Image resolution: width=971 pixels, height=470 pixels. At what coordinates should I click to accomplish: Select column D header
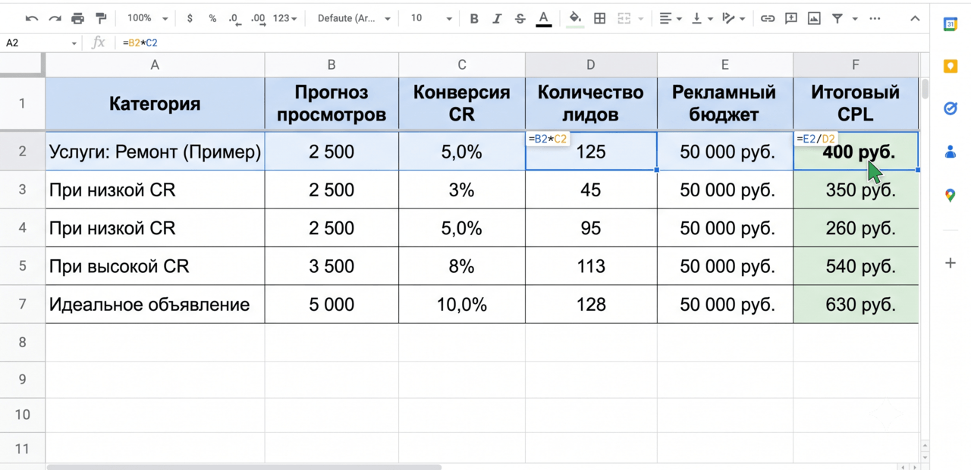coord(591,65)
